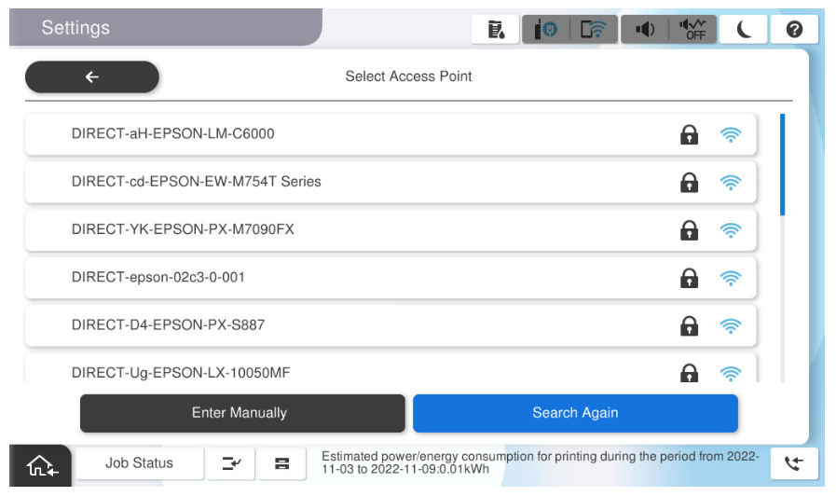Return to the home screen
The image size is (836, 496).
click(40, 464)
